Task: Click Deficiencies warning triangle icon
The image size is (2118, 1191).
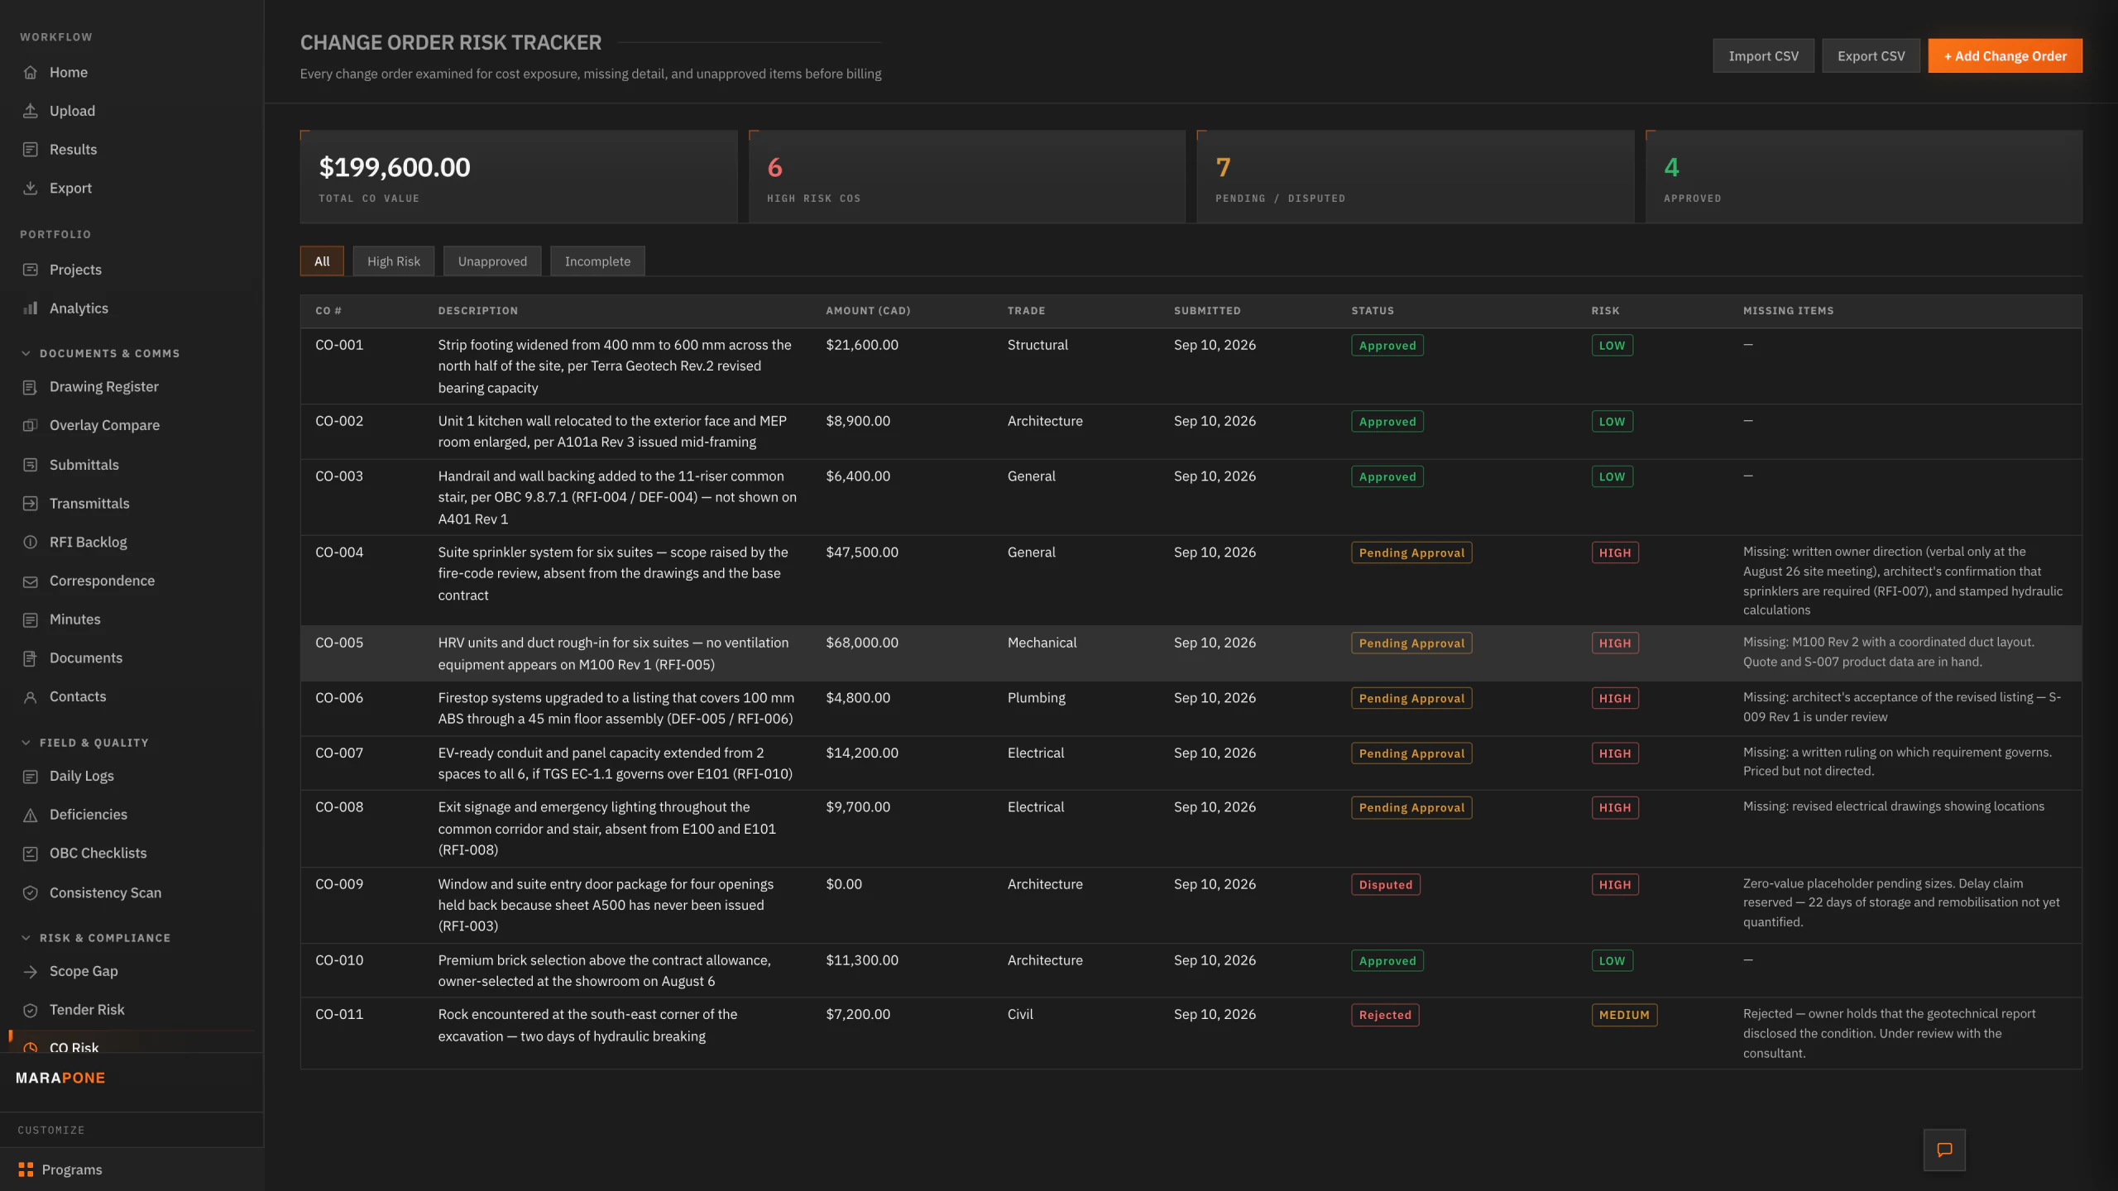Action: click(x=31, y=815)
